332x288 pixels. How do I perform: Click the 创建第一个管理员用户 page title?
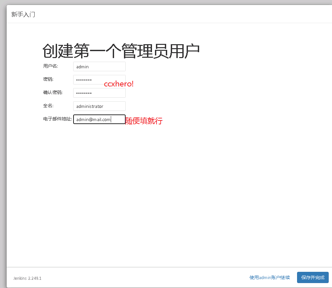point(121,50)
